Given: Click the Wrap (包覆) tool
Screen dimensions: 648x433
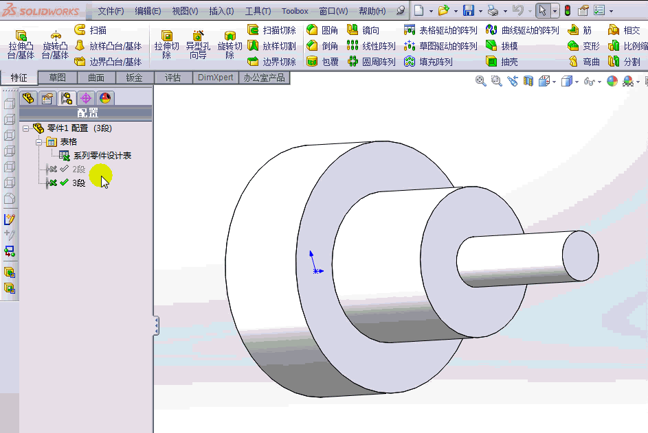Looking at the screenshot, I should coord(322,62).
